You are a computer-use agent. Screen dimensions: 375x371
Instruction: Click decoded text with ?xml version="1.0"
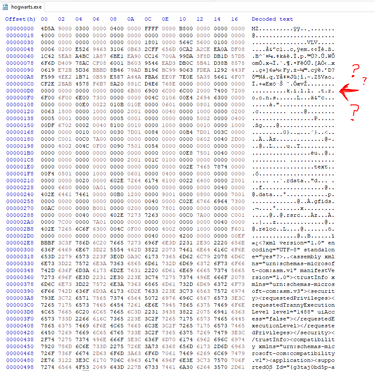tap(293, 243)
